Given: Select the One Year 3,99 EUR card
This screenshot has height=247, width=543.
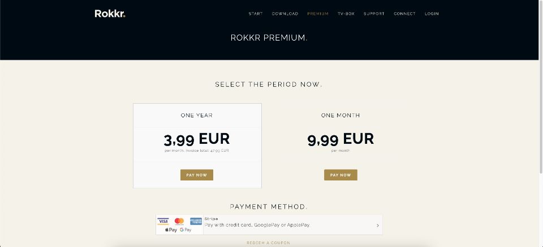Looking at the screenshot, I should click(197, 145).
